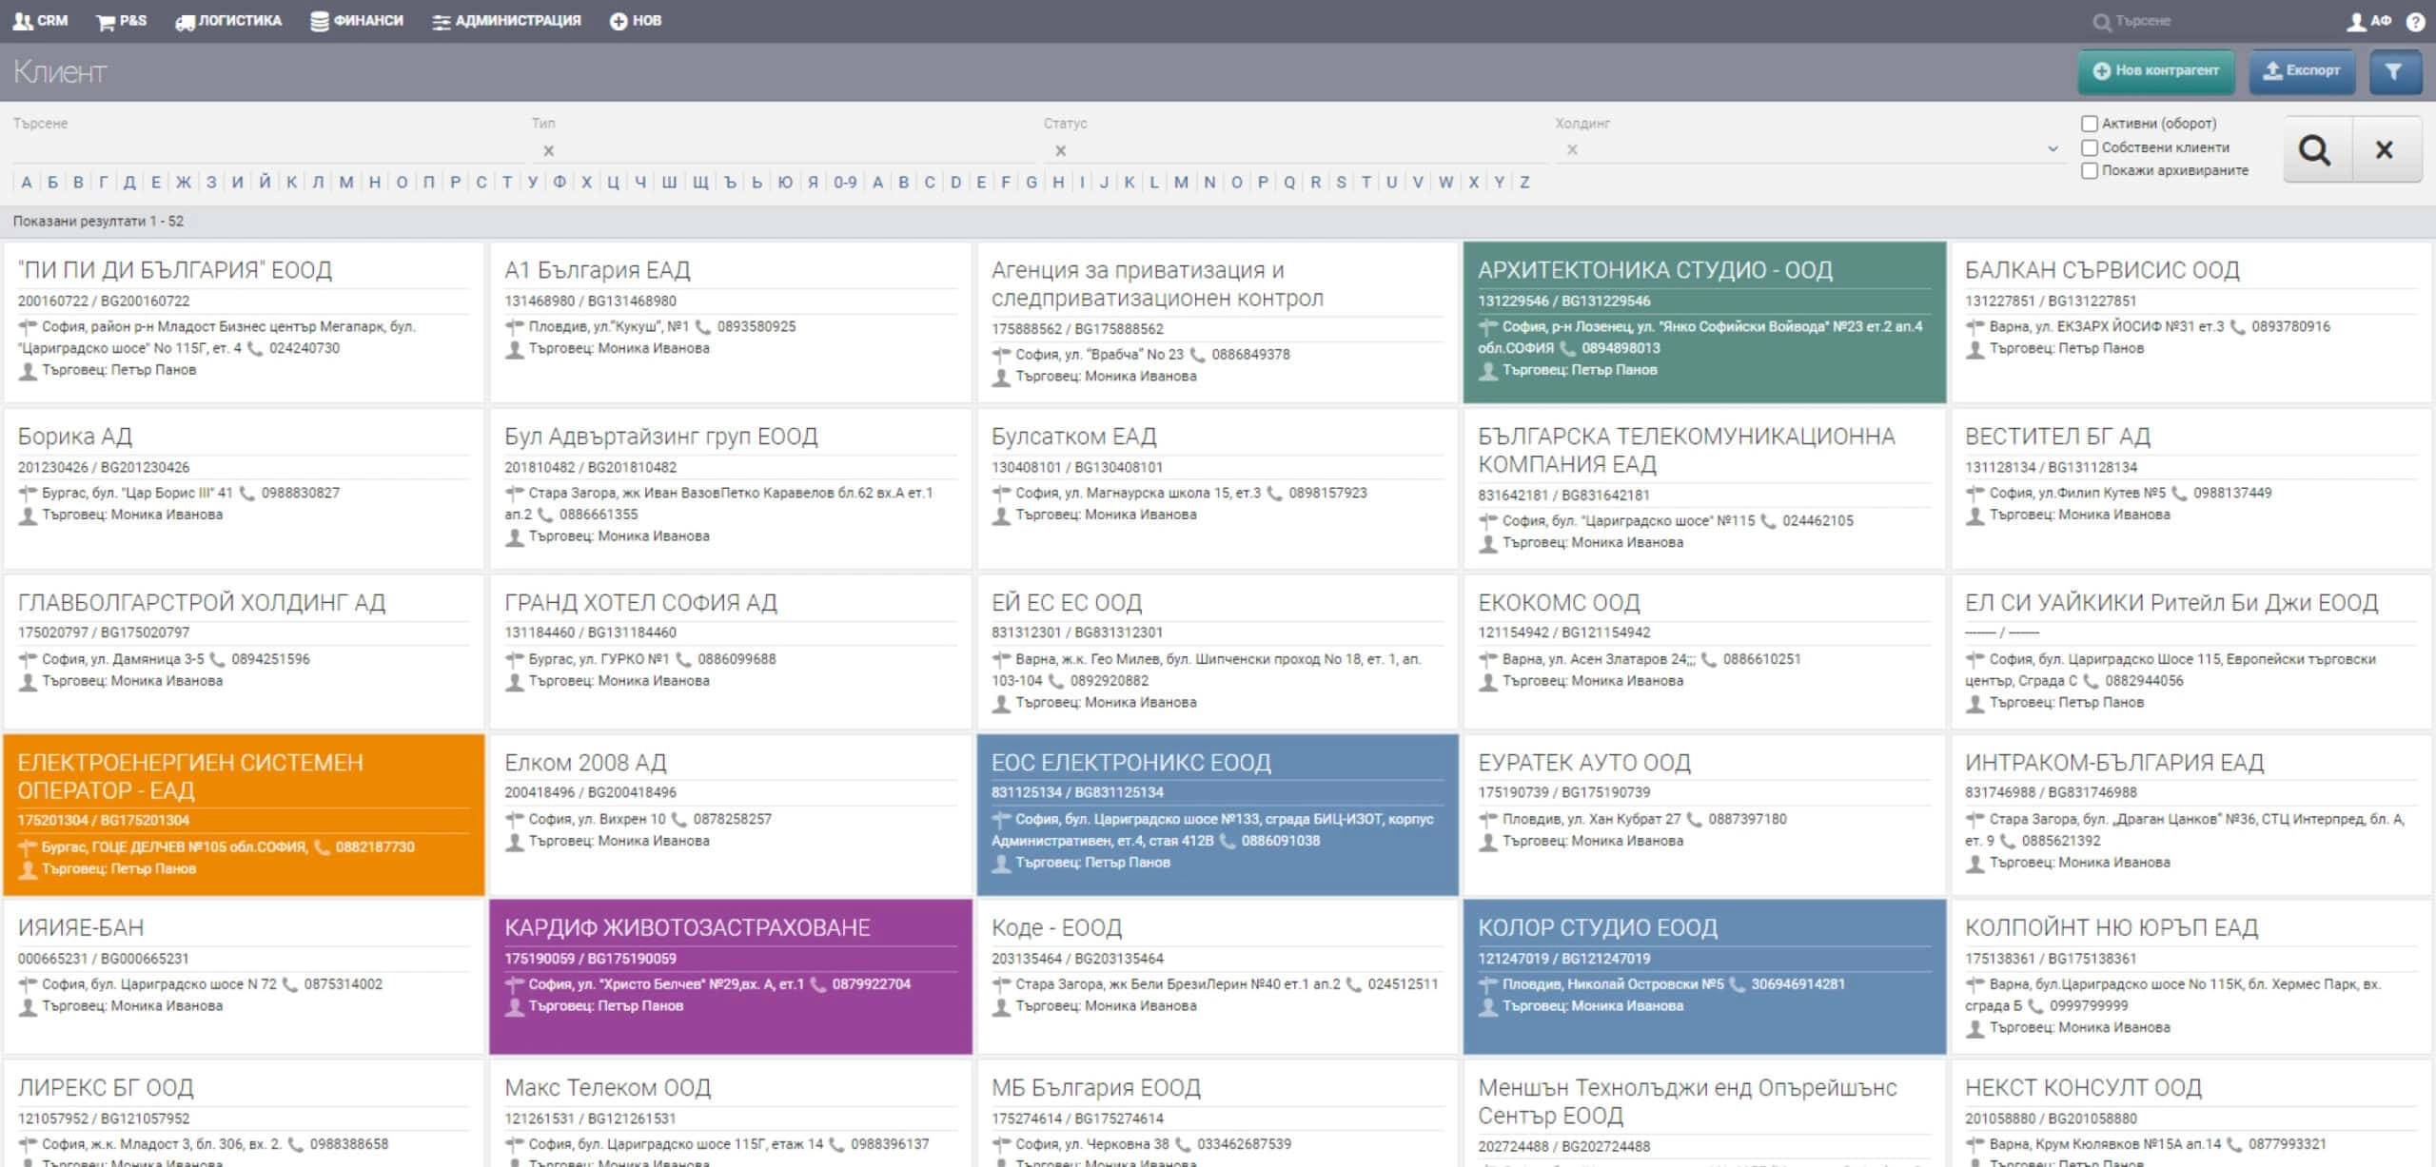Clear the Тип filter with its X
2436x1167 pixels.
click(x=548, y=150)
